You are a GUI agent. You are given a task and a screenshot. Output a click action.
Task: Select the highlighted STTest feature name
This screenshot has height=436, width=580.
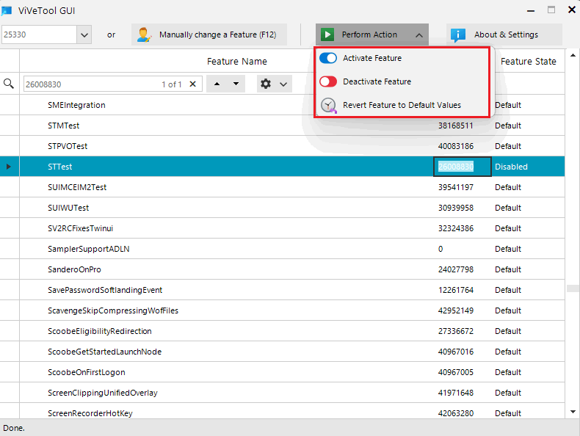(x=59, y=167)
